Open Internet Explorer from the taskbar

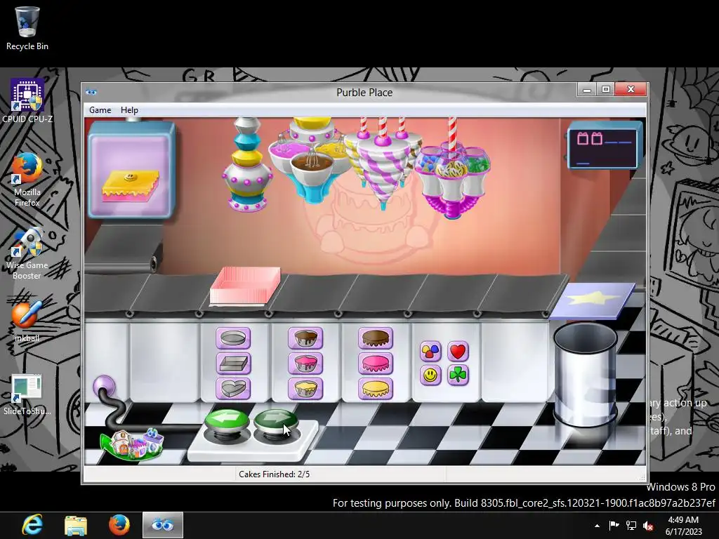click(x=32, y=525)
